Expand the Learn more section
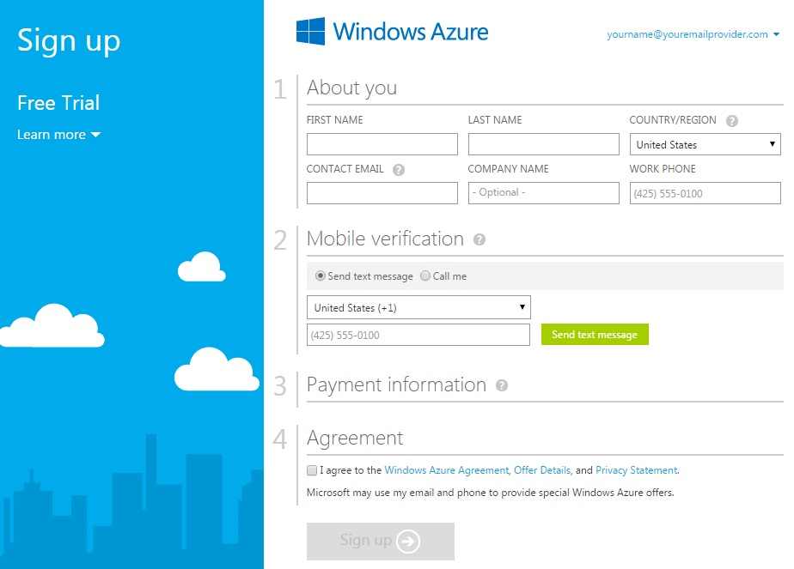 [58, 135]
